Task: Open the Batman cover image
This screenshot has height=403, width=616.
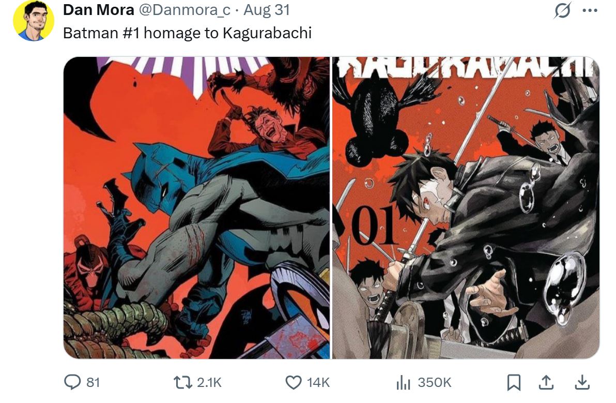Action: click(x=197, y=207)
